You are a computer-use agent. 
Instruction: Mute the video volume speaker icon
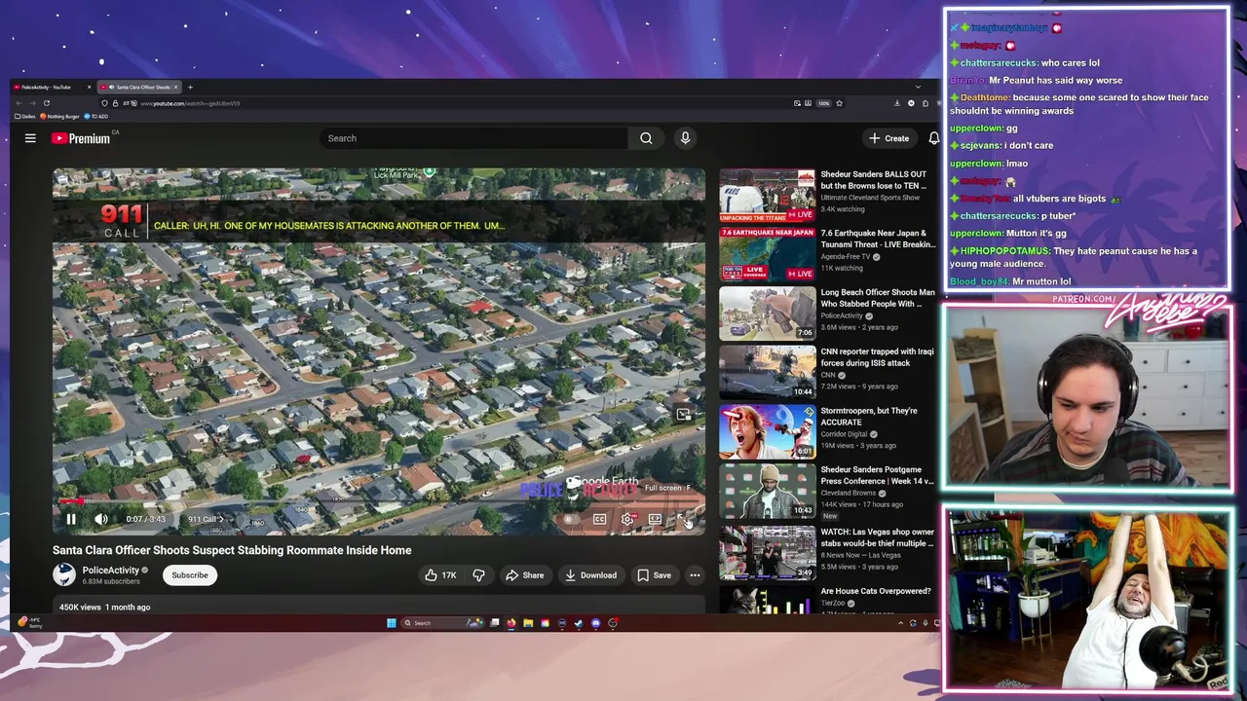pos(101,519)
